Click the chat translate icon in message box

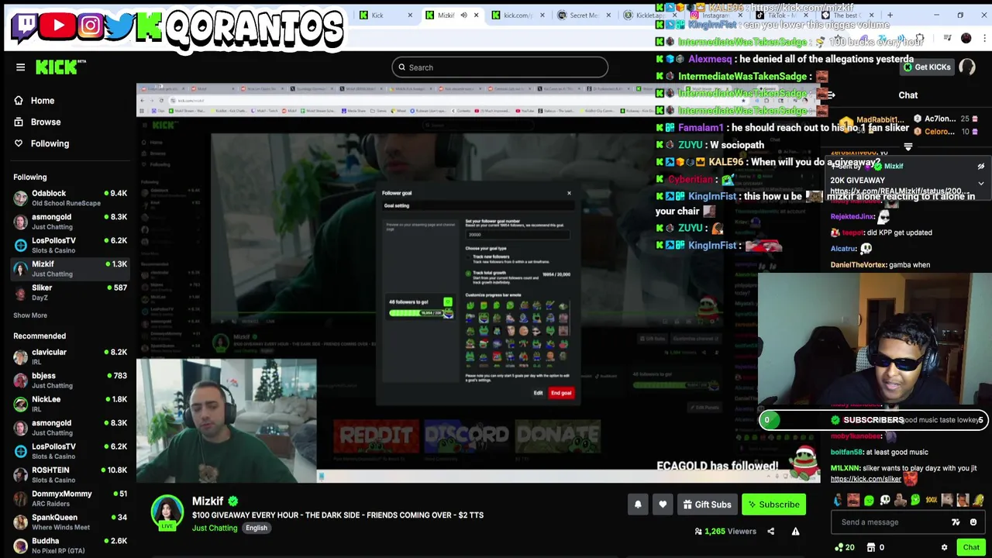click(956, 522)
